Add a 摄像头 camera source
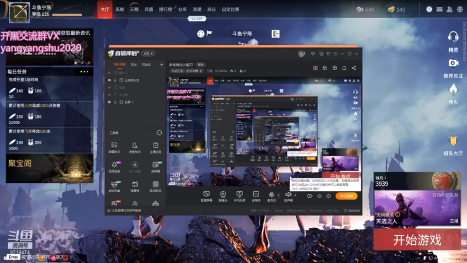The height and width of the screenshot is (263, 467). point(223,196)
